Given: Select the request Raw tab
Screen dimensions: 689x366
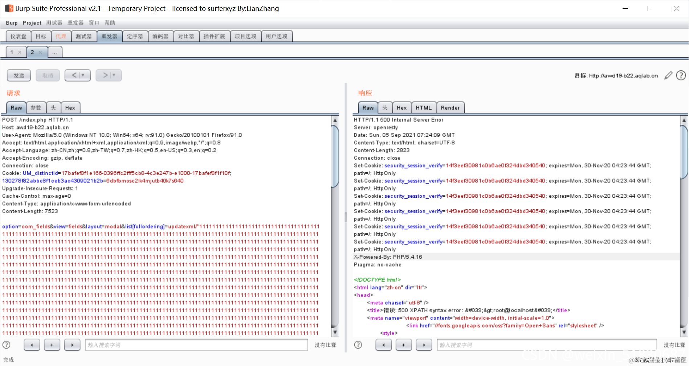Looking at the screenshot, I should coord(16,108).
